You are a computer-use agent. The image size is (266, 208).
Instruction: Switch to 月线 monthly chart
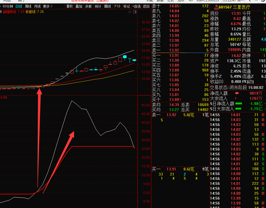pos(37,7)
